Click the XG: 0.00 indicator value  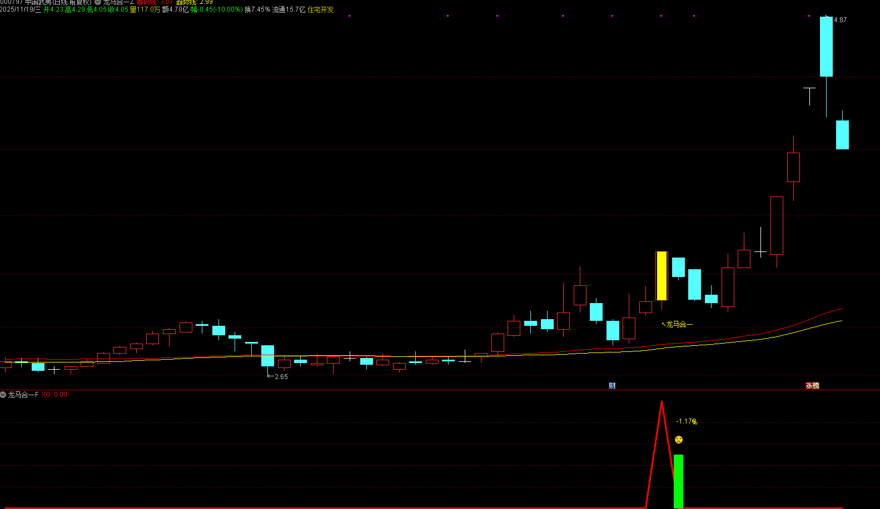(x=54, y=395)
